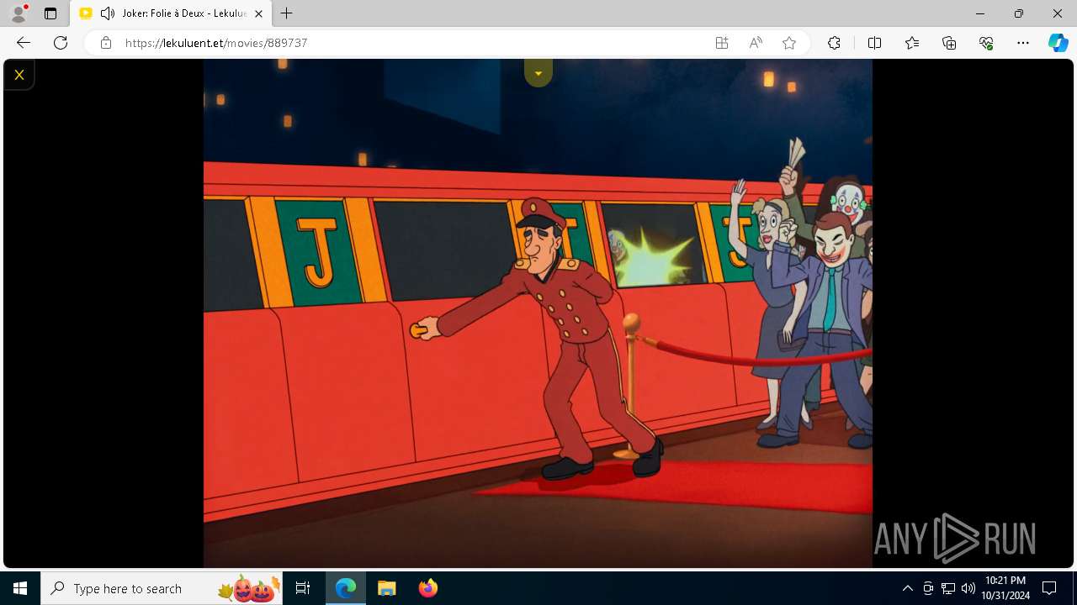Screen dimensions: 1077x605
Task: Close the Joker: Folie à Deux tab
Action: [x=258, y=13]
